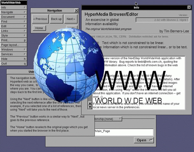This screenshot has width=194, height=152.
Task: Click the Navigate menu submenu arrow
Action: [25, 12]
